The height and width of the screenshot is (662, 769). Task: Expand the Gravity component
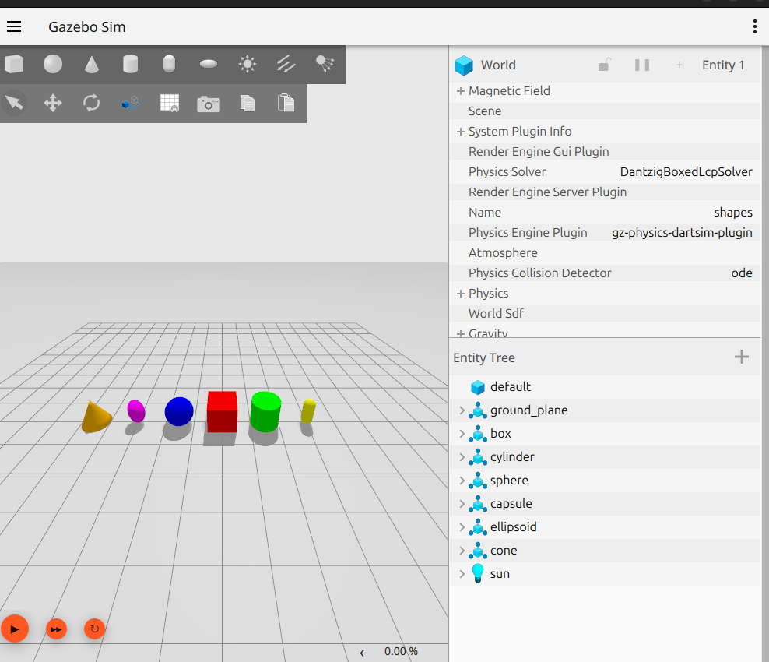click(x=461, y=333)
